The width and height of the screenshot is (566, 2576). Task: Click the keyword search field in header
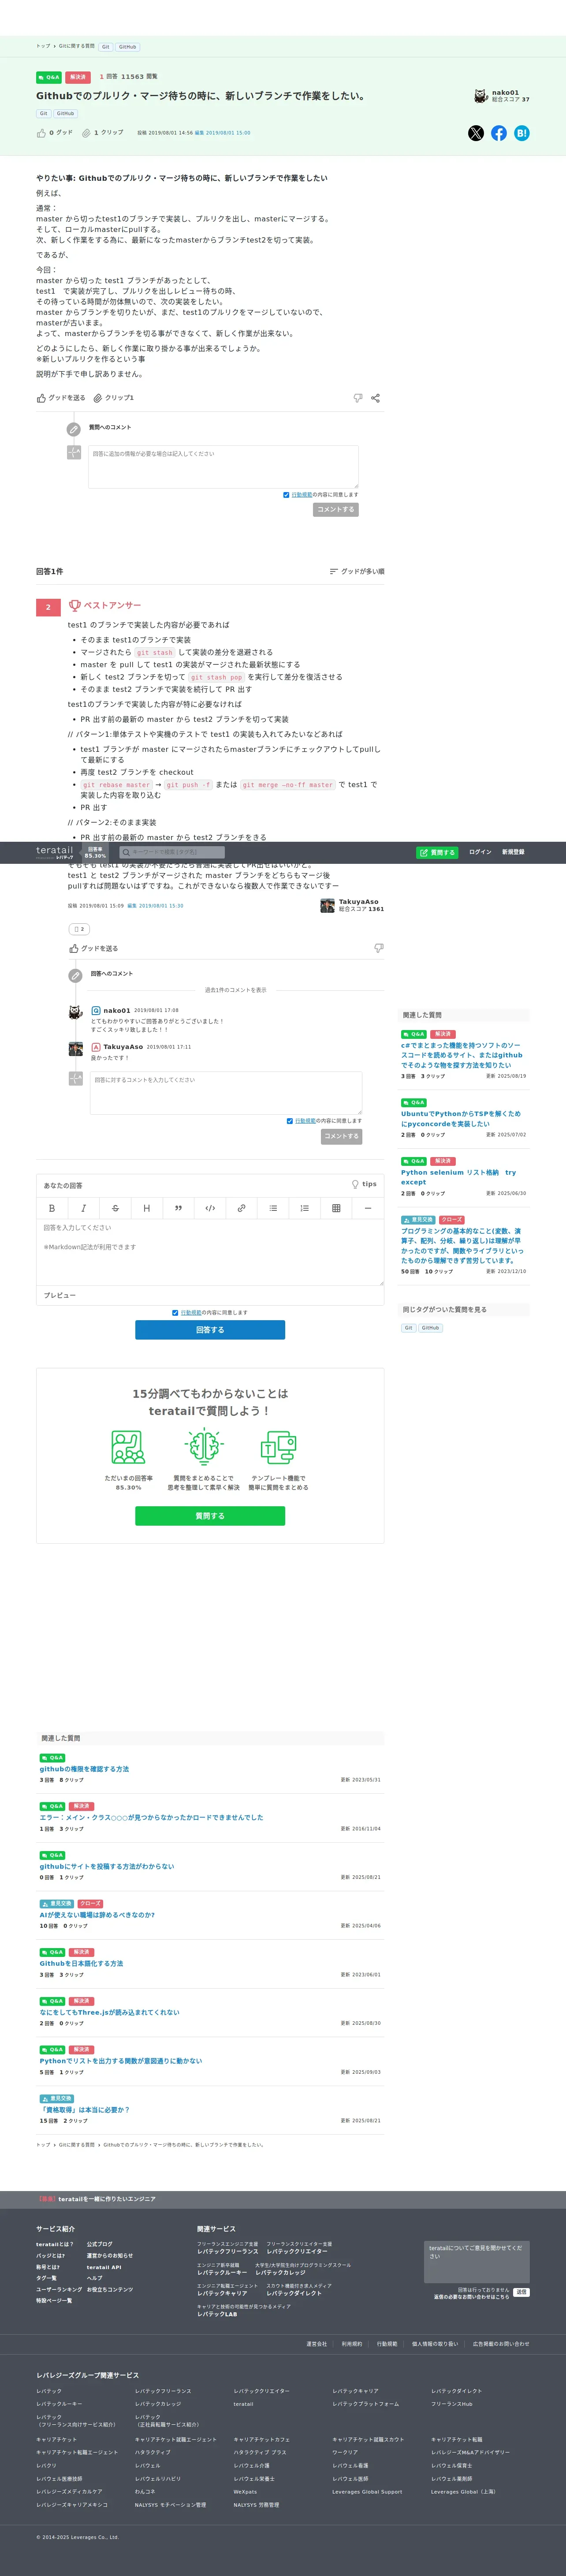point(172,852)
